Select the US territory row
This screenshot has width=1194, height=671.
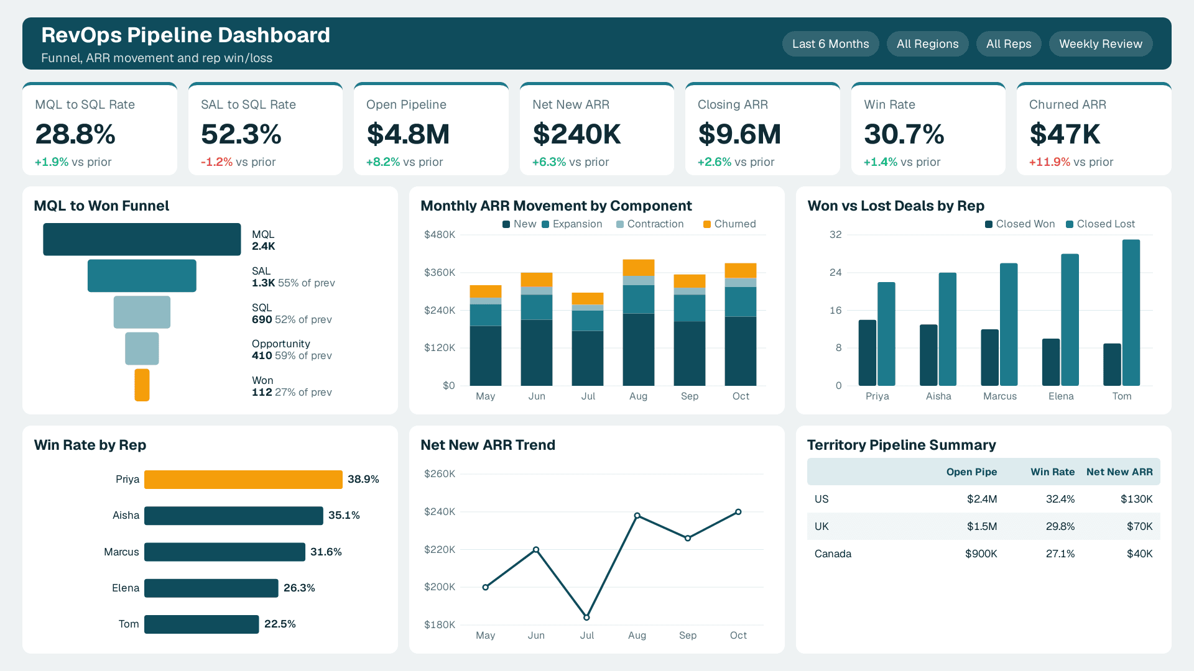983,500
